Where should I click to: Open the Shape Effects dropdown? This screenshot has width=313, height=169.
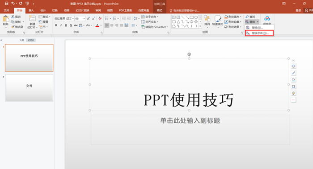(233, 27)
